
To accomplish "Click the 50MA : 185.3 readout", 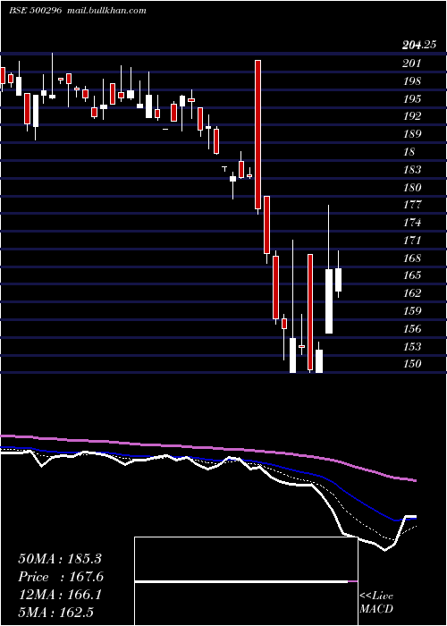I will (x=60, y=559).
